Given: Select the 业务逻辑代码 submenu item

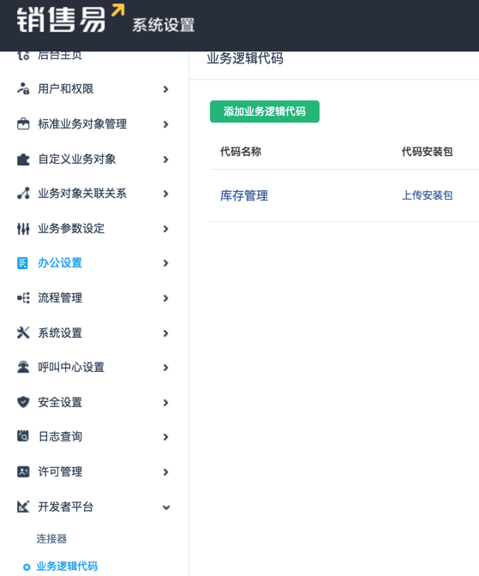Looking at the screenshot, I should click(x=67, y=566).
